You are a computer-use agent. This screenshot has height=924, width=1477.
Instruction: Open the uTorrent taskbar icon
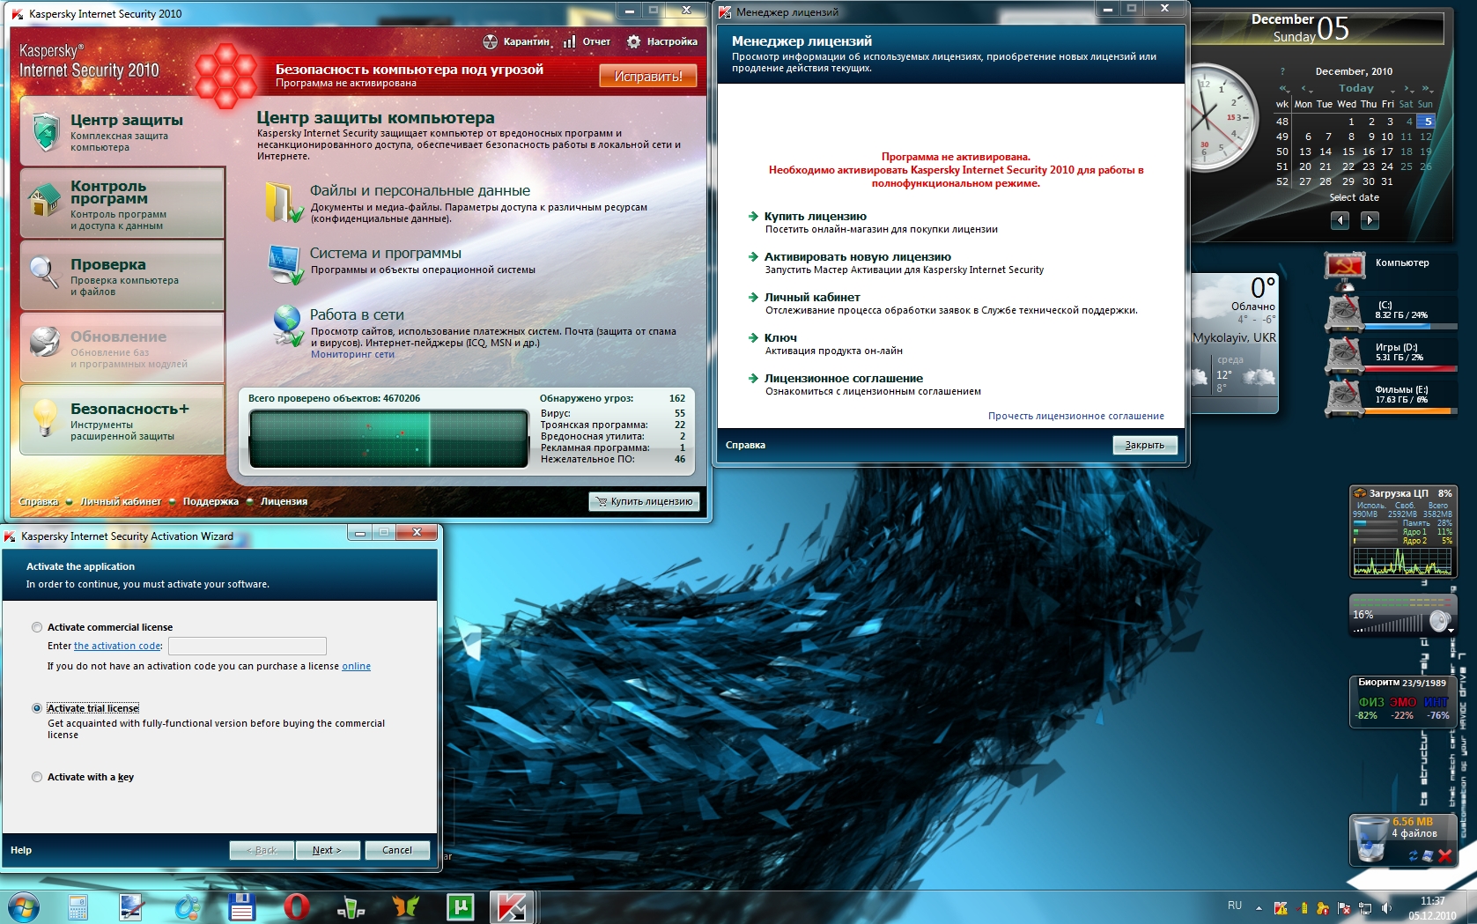pos(461,906)
